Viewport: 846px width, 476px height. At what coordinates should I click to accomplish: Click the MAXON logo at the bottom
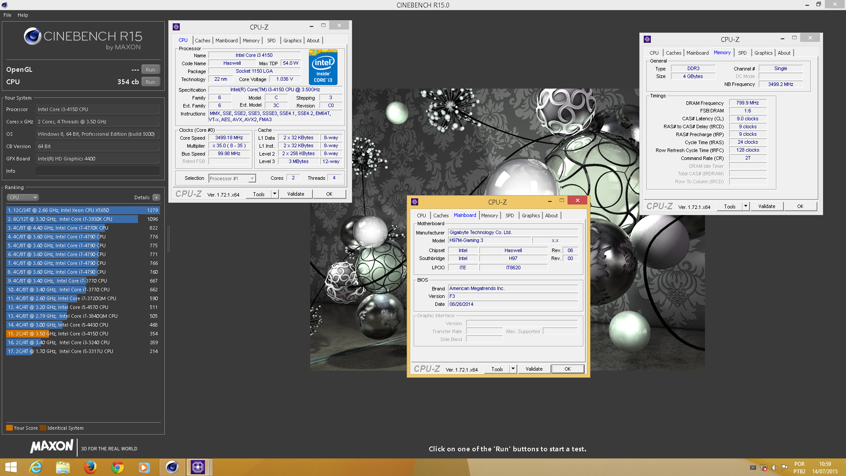(52, 446)
